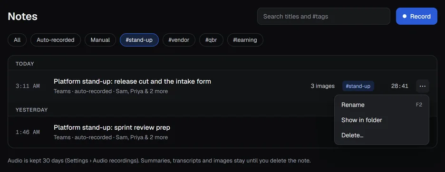Image resolution: width=445 pixels, height=172 pixels.
Task: Click the Record button
Action: click(x=416, y=16)
